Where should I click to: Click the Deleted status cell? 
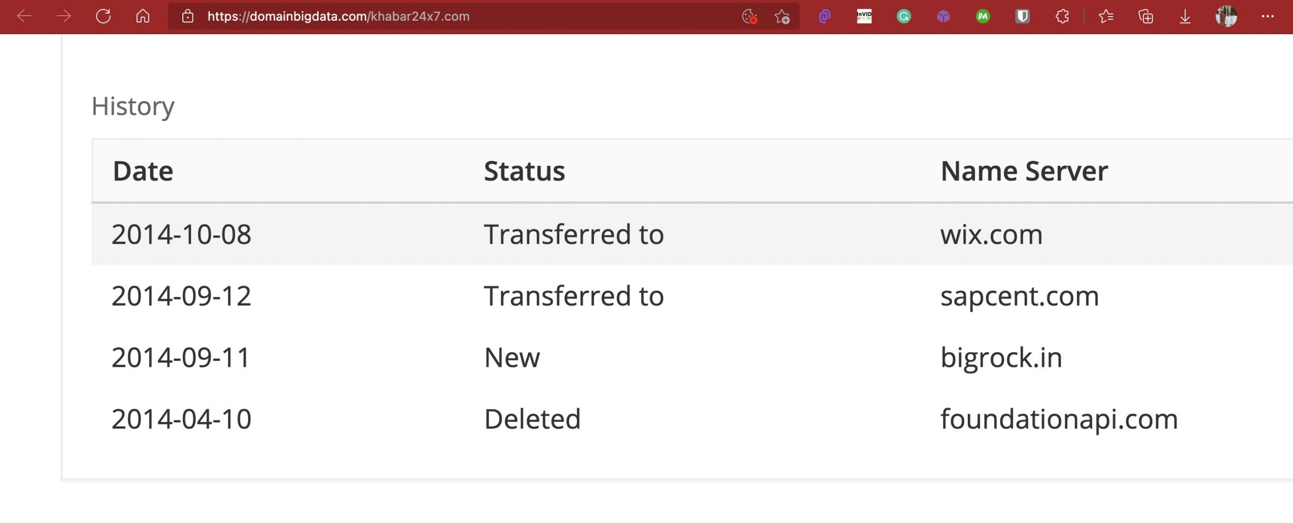[532, 419]
